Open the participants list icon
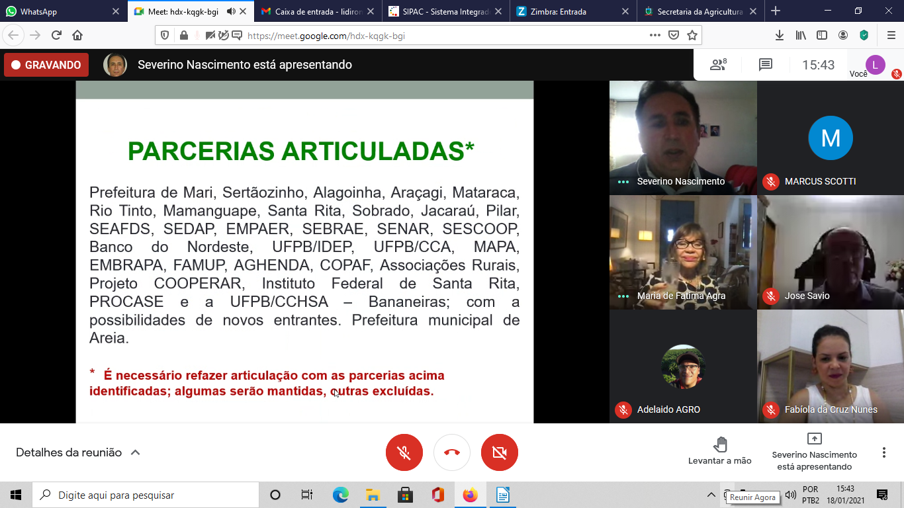The height and width of the screenshot is (508, 904). click(718, 65)
